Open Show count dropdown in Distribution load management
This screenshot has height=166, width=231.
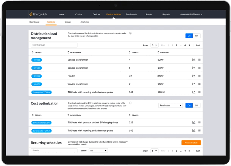pyautogui.click(x=155, y=45)
